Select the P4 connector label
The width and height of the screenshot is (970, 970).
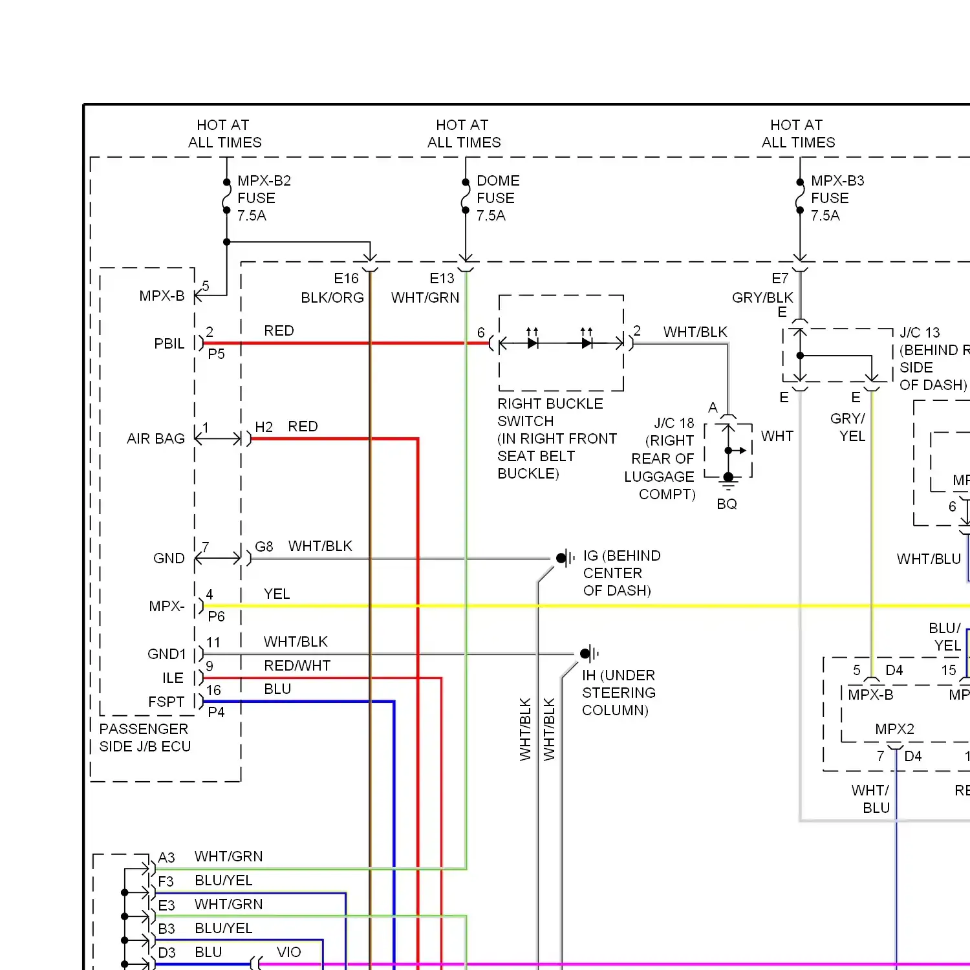point(216,712)
